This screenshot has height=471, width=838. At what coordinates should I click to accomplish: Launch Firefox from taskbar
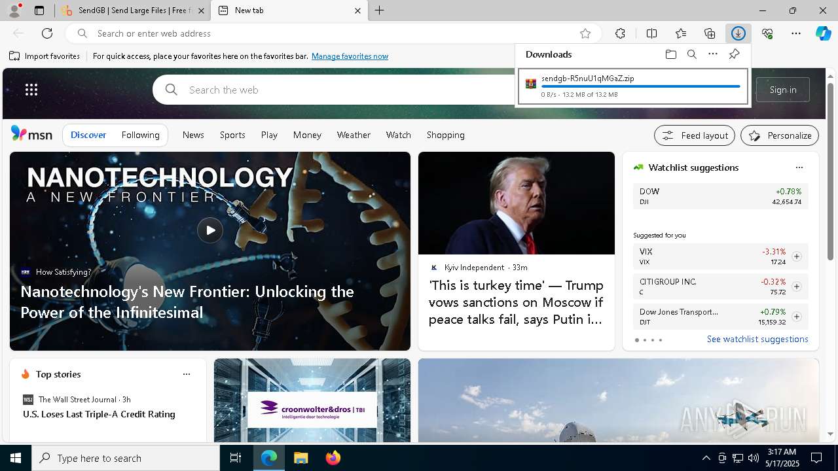333,458
